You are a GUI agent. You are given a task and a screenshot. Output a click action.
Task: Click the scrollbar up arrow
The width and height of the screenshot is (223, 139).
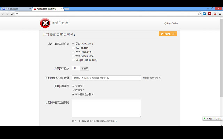(222, 18)
